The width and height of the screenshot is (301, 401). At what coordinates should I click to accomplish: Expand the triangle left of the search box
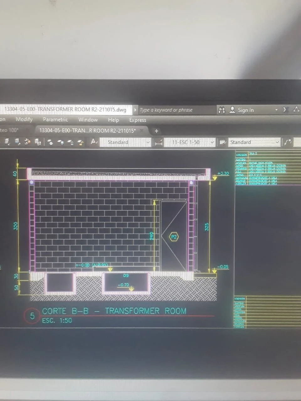135,110
